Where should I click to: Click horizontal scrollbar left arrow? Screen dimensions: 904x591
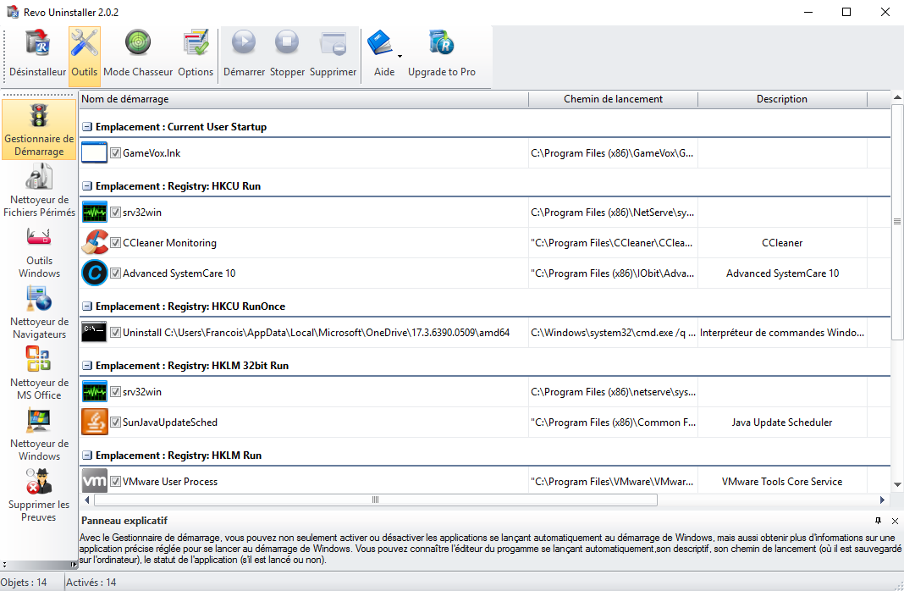(87, 500)
